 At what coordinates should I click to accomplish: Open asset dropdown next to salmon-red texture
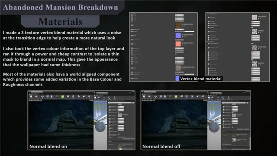pyautogui.click(x=187, y=43)
